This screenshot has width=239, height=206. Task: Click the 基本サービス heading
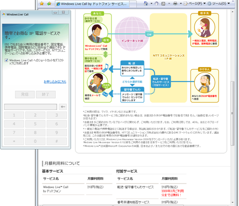click(x=52, y=171)
